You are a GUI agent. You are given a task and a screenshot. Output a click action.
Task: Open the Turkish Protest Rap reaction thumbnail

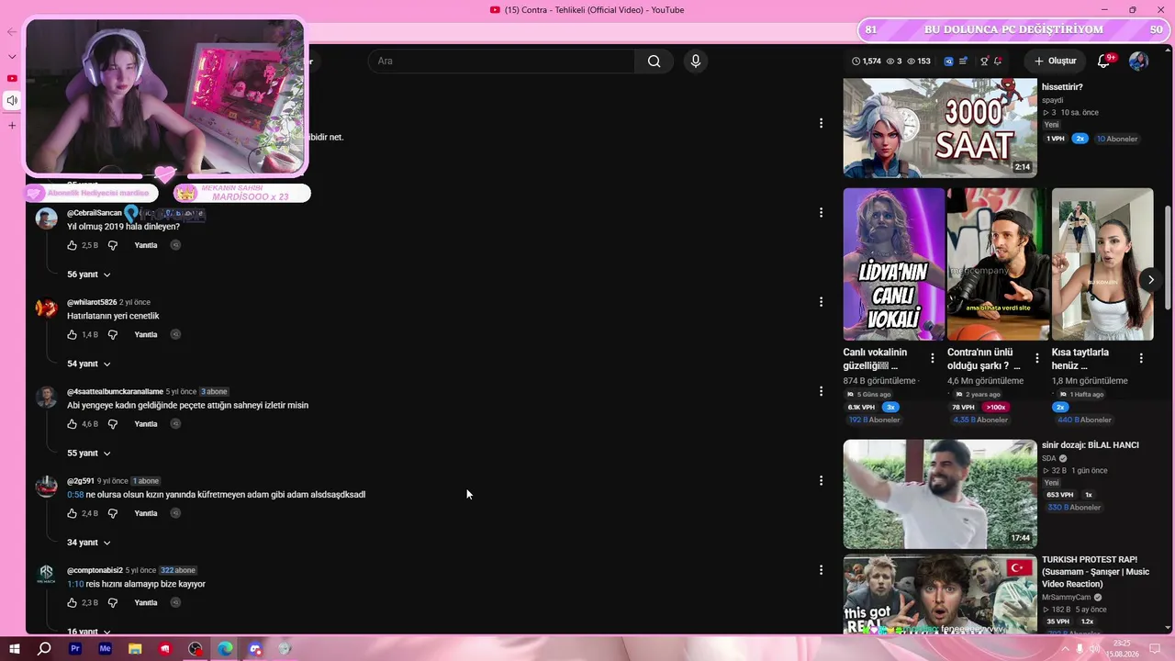point(940,593)
